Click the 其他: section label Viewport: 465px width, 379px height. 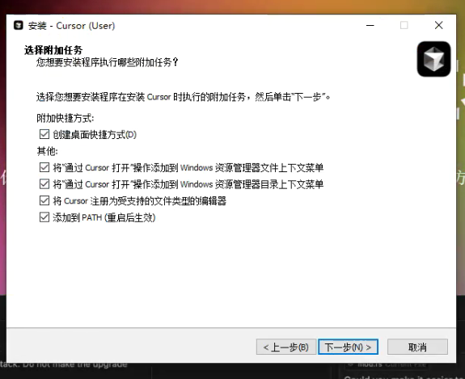(x=47, y=151)
